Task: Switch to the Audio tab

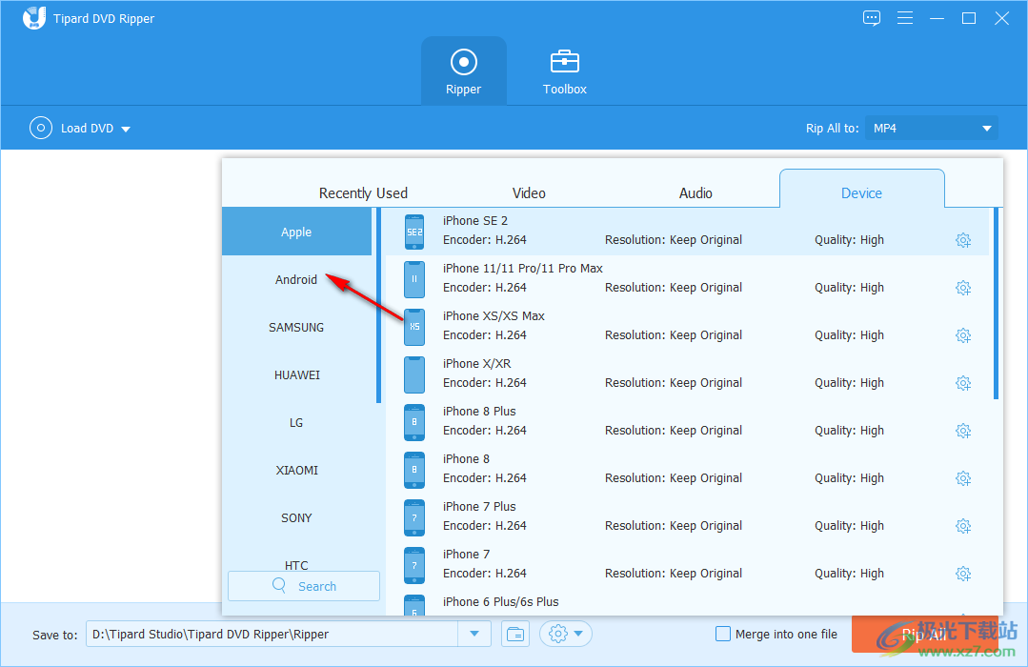Action: point(695,192)
